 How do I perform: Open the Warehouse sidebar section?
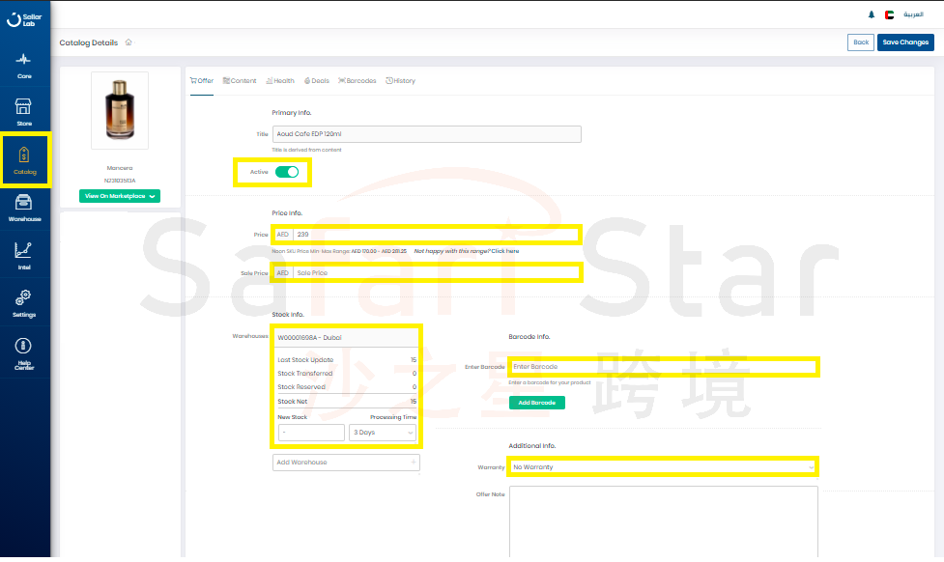[25, 207]
